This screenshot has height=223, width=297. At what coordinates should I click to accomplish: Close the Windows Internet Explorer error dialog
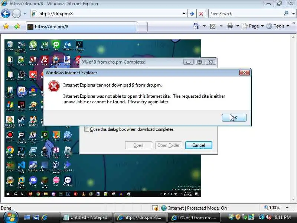244,72
